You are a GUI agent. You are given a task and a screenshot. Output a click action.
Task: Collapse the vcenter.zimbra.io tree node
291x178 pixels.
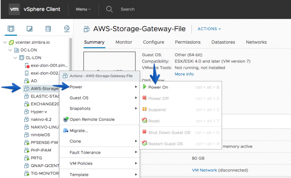(5, 42)
